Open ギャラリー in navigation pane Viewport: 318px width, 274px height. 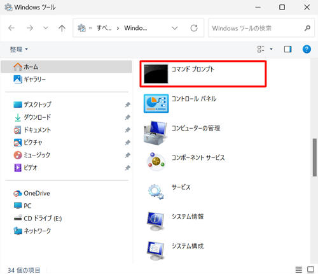[30, 80]
